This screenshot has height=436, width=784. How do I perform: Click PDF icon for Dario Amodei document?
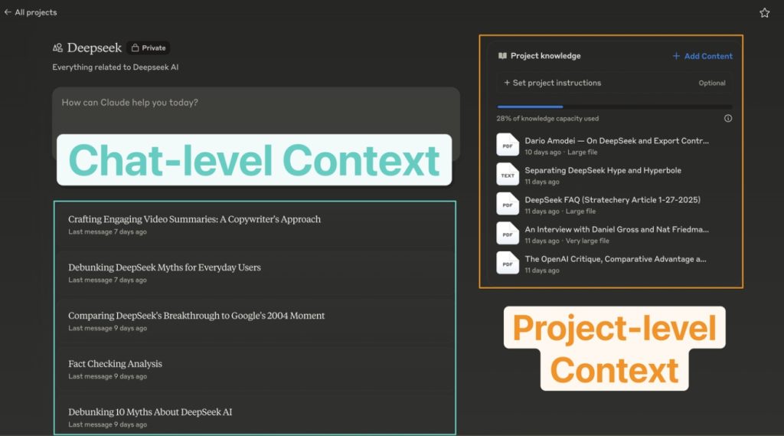pyautogui.click(x=507, y=145)
